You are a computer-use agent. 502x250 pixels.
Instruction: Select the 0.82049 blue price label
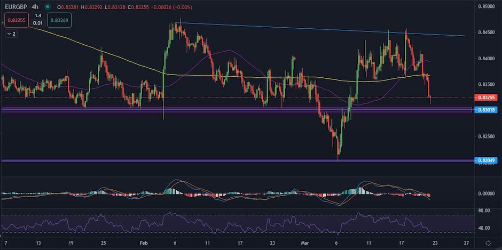click(486, 160)
